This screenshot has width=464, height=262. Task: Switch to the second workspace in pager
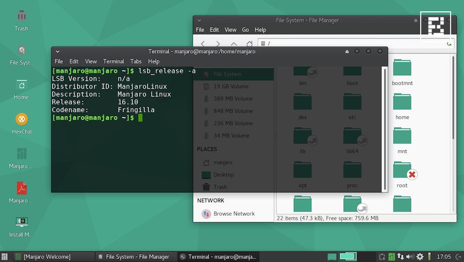tap(349, 256)
